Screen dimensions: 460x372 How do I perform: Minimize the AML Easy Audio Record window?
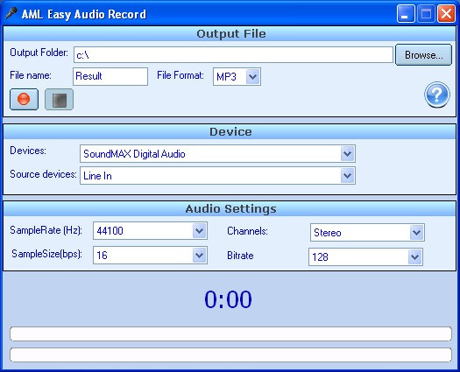(406, 13)
